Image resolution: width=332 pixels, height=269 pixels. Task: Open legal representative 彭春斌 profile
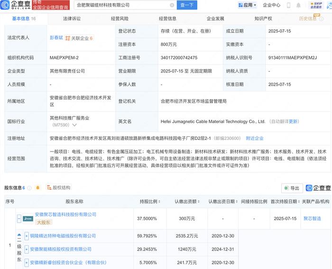coord(56,37)
